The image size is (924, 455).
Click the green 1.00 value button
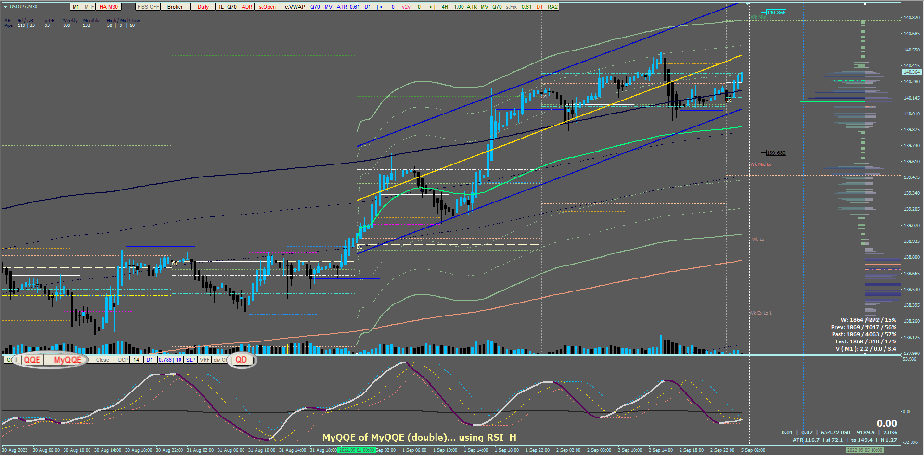(459, 7)
